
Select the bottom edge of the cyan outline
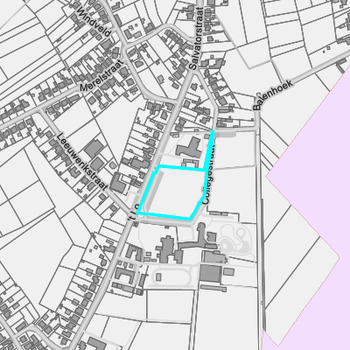[x=164, y=216]
